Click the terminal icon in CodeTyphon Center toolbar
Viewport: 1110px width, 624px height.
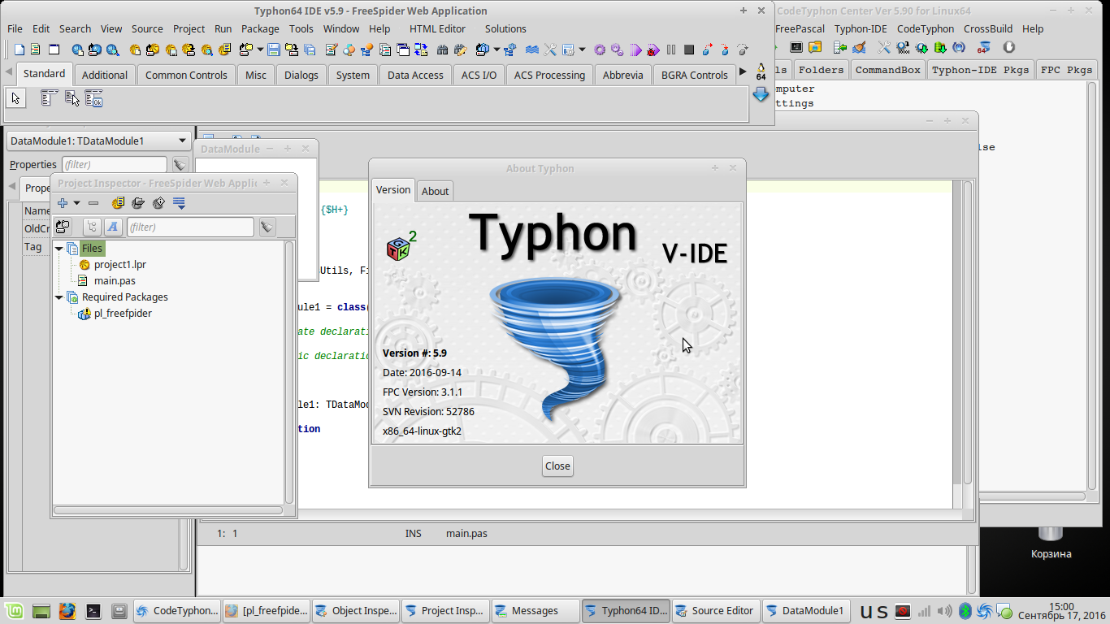tap(796, 48)
